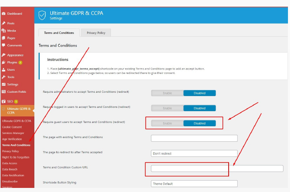
Task: Click the Terms and Condition Custom URL field
Action: tap(217, 169)
